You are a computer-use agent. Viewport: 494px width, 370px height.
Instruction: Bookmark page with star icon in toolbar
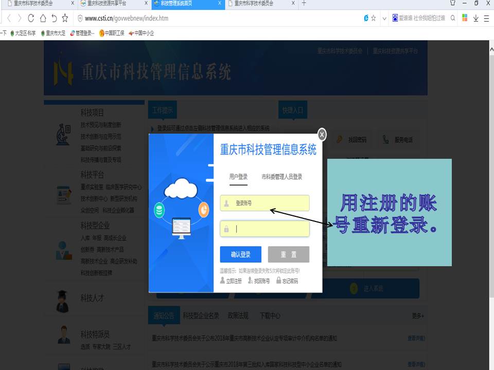point(65,18)
